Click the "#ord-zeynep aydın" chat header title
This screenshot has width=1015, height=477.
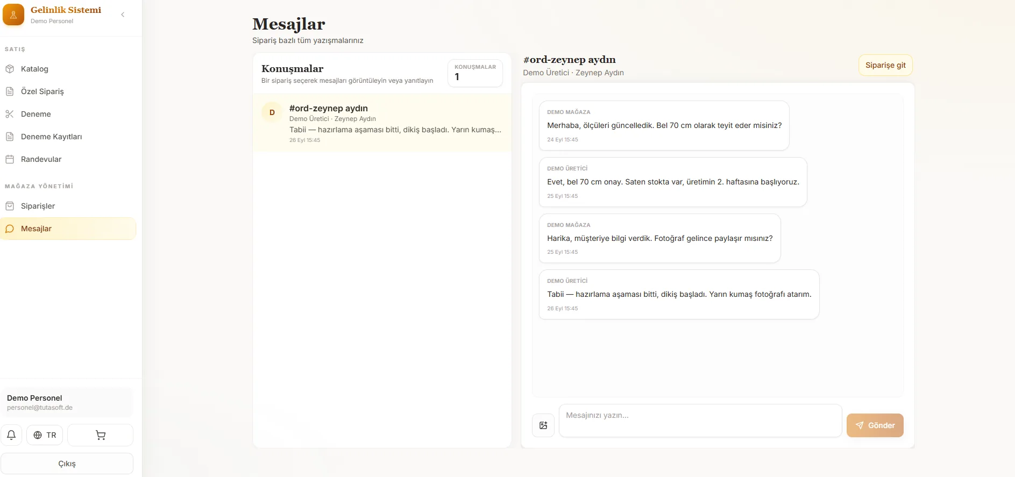pyautogui.click(x=570, y=60)
